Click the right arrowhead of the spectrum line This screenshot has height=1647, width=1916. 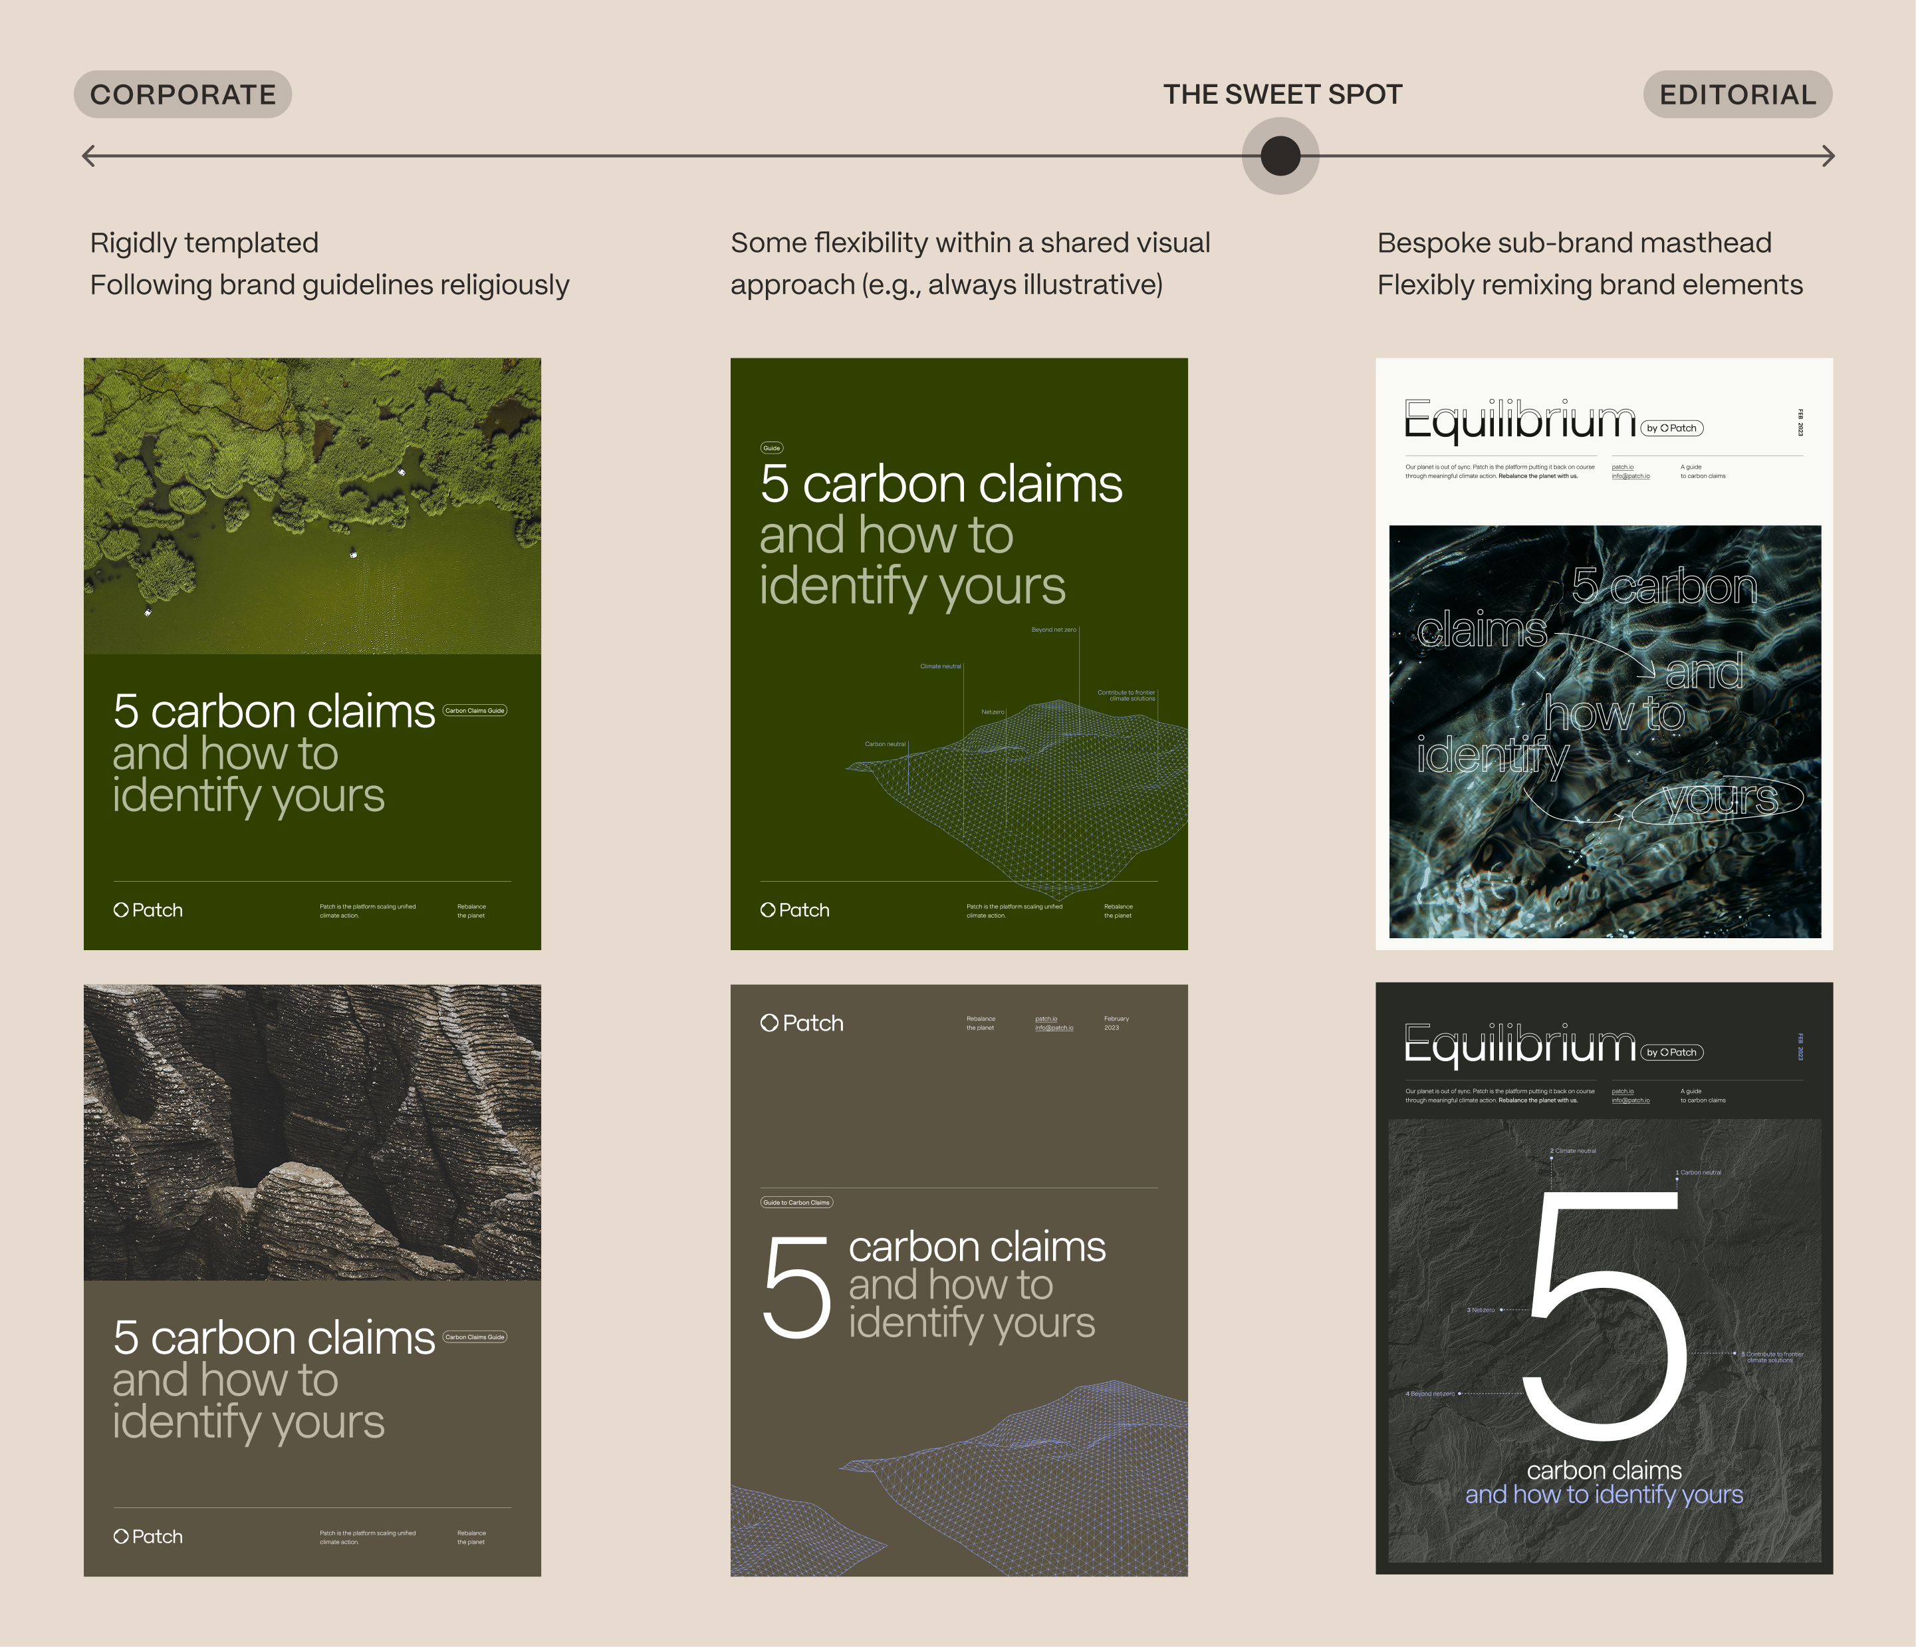coord(1828,156)
